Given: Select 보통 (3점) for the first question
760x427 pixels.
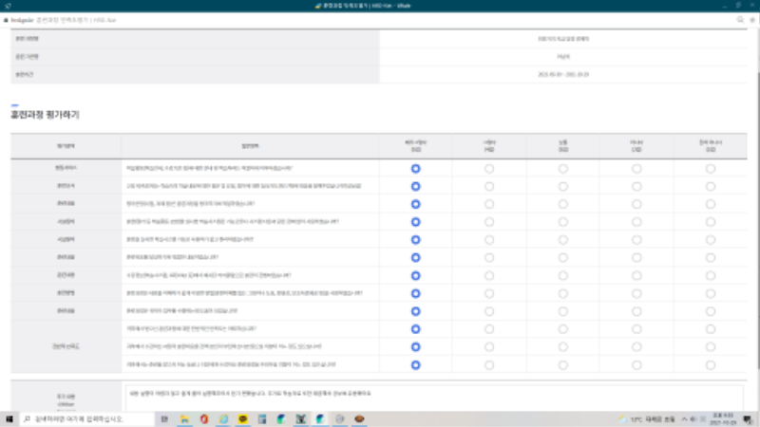Looking at the screenshot, I should click(563, 168).
